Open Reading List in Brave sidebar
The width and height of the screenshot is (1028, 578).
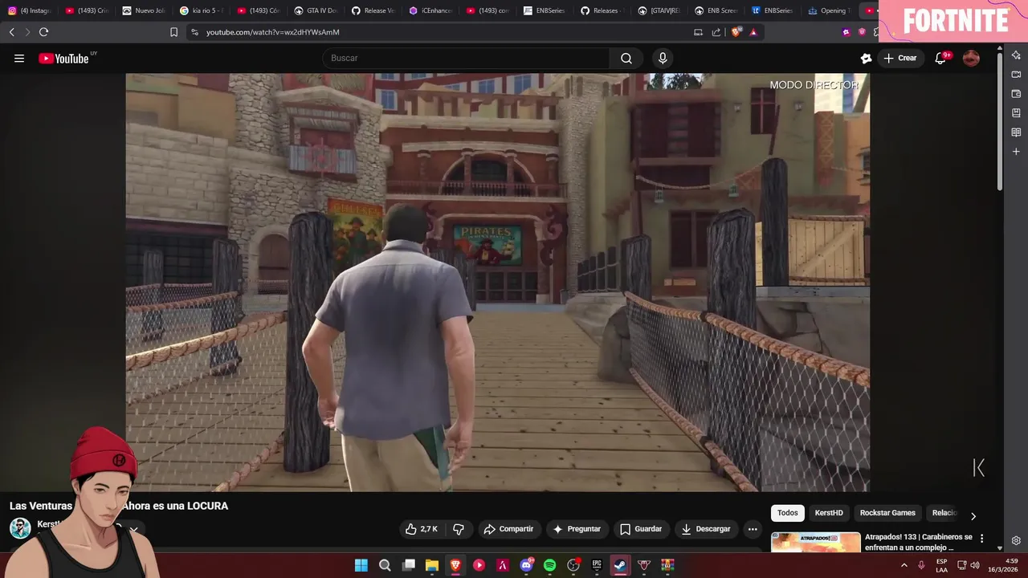1016,132
